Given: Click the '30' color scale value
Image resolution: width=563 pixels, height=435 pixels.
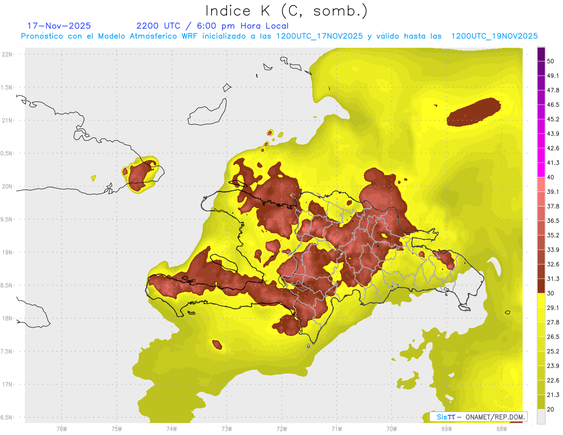Looking at the screenshot, I should point(551,293).
